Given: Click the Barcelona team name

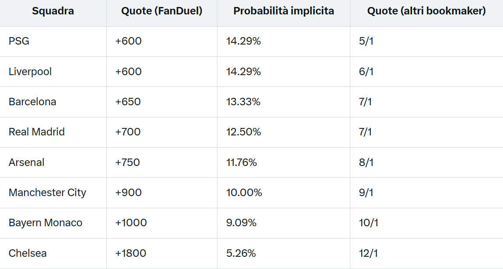Looking at the screenshot, I should tap(32, 102).
